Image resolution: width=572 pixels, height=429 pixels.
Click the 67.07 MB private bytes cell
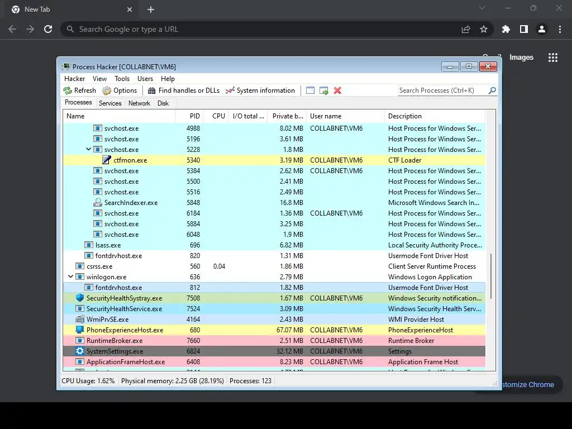coord(290,330)
